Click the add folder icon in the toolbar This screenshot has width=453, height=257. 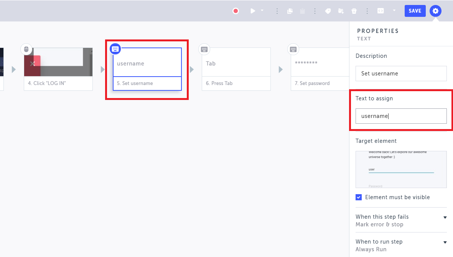[341, 11]
